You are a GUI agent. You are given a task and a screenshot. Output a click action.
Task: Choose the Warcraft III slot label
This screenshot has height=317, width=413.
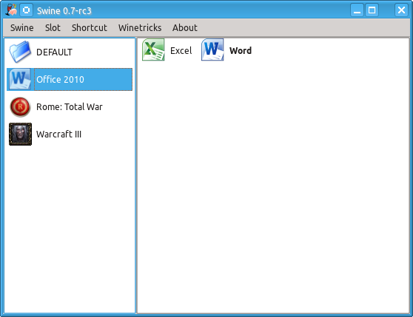(58, 134)
